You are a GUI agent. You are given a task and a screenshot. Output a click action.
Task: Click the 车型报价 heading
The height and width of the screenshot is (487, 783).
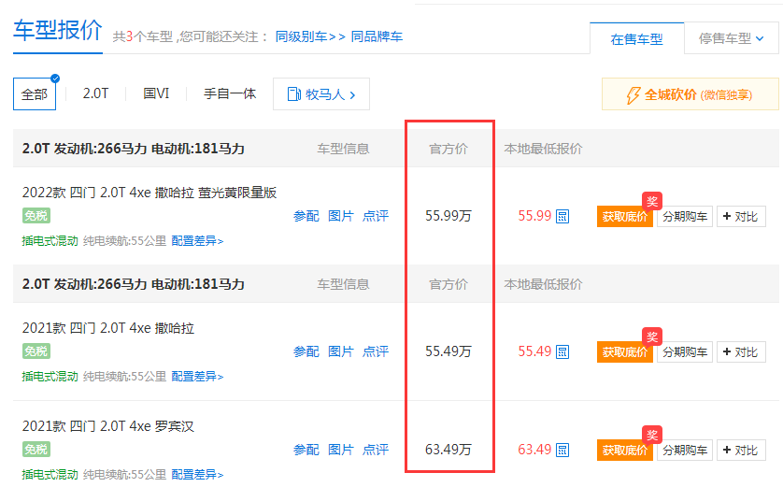[x=58, y=30]
